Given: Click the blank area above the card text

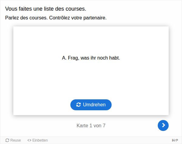Looking at the screenshot, I should (91, 41).
